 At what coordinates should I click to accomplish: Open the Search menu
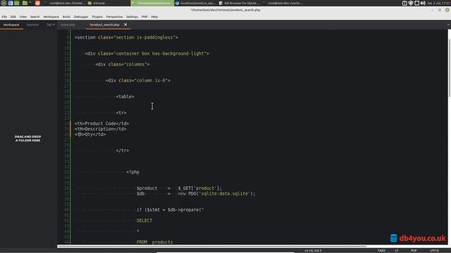35,17
